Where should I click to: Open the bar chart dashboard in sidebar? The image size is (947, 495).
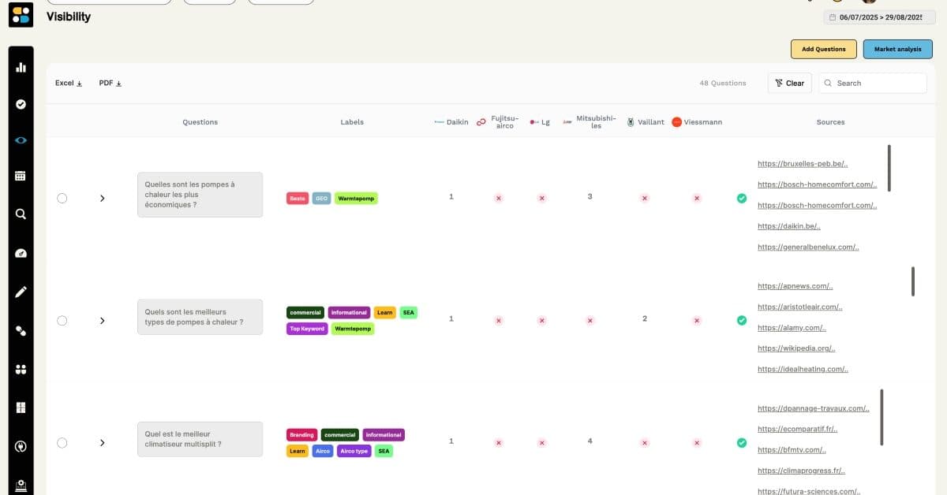click(x=21, y=68)
